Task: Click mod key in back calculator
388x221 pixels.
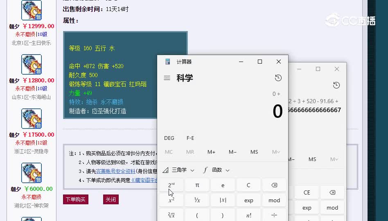Action: pos(332,208)
